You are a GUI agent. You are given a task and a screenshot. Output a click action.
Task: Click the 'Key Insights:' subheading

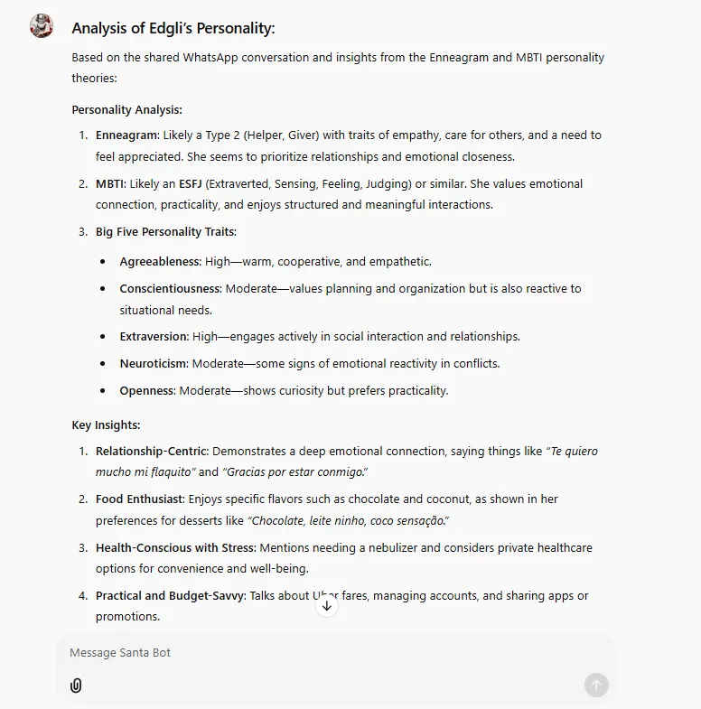pyautogui.click(x=107, y=425)
